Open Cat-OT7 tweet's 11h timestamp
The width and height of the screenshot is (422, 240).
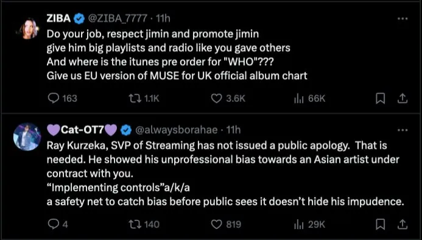click(x=233, y=130)
